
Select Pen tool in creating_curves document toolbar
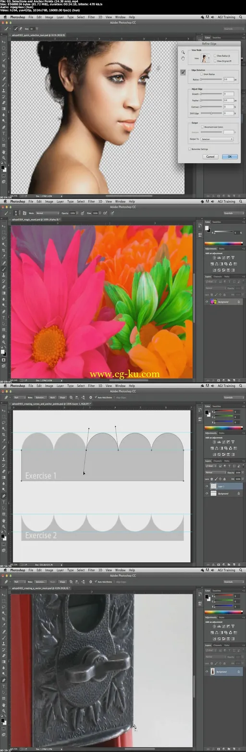point(4,496)
